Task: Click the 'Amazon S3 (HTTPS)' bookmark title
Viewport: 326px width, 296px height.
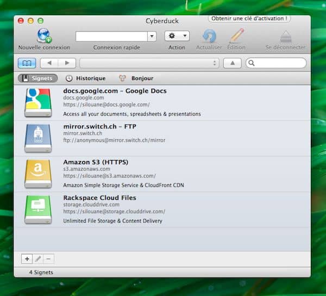Action: (x=96, y=162)
